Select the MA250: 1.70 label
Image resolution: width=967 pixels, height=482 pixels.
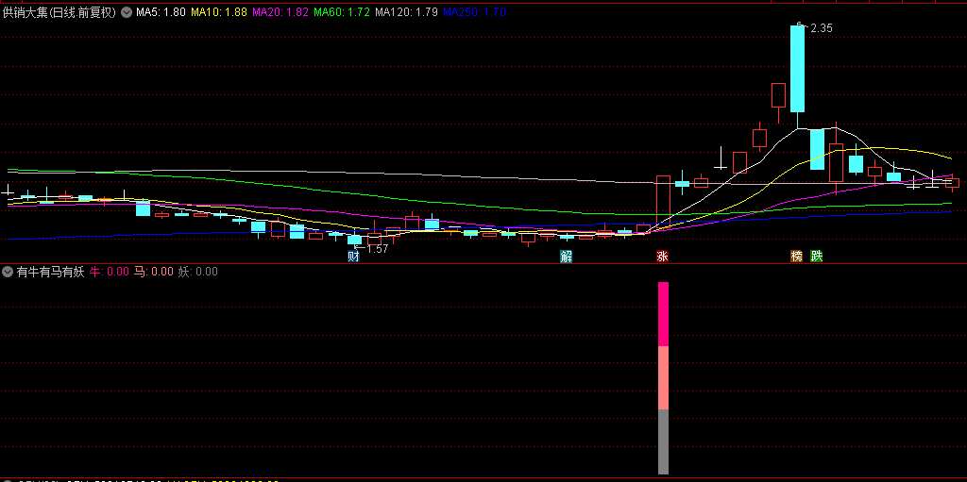pyautogui.click(x=474, y=12)
